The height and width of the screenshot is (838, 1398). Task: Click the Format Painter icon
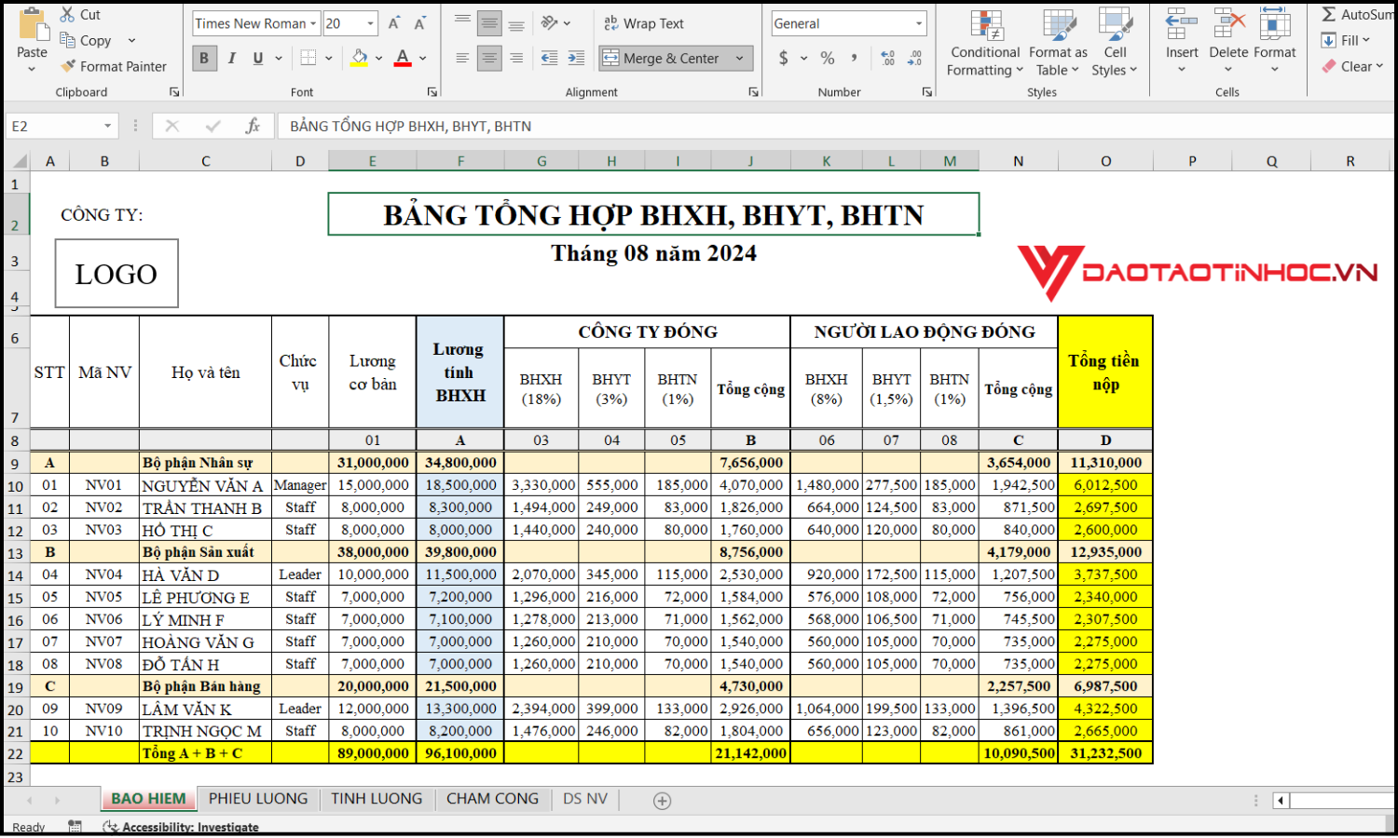point(68,66)
